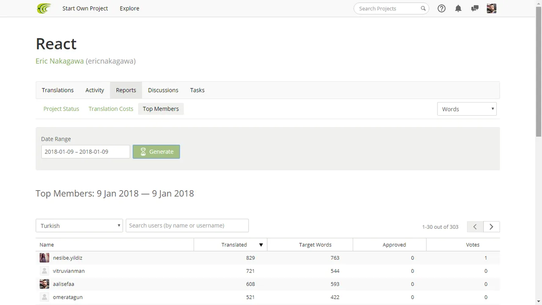
Task: Click vitruvianman default avatar
Action: point(44,271)
